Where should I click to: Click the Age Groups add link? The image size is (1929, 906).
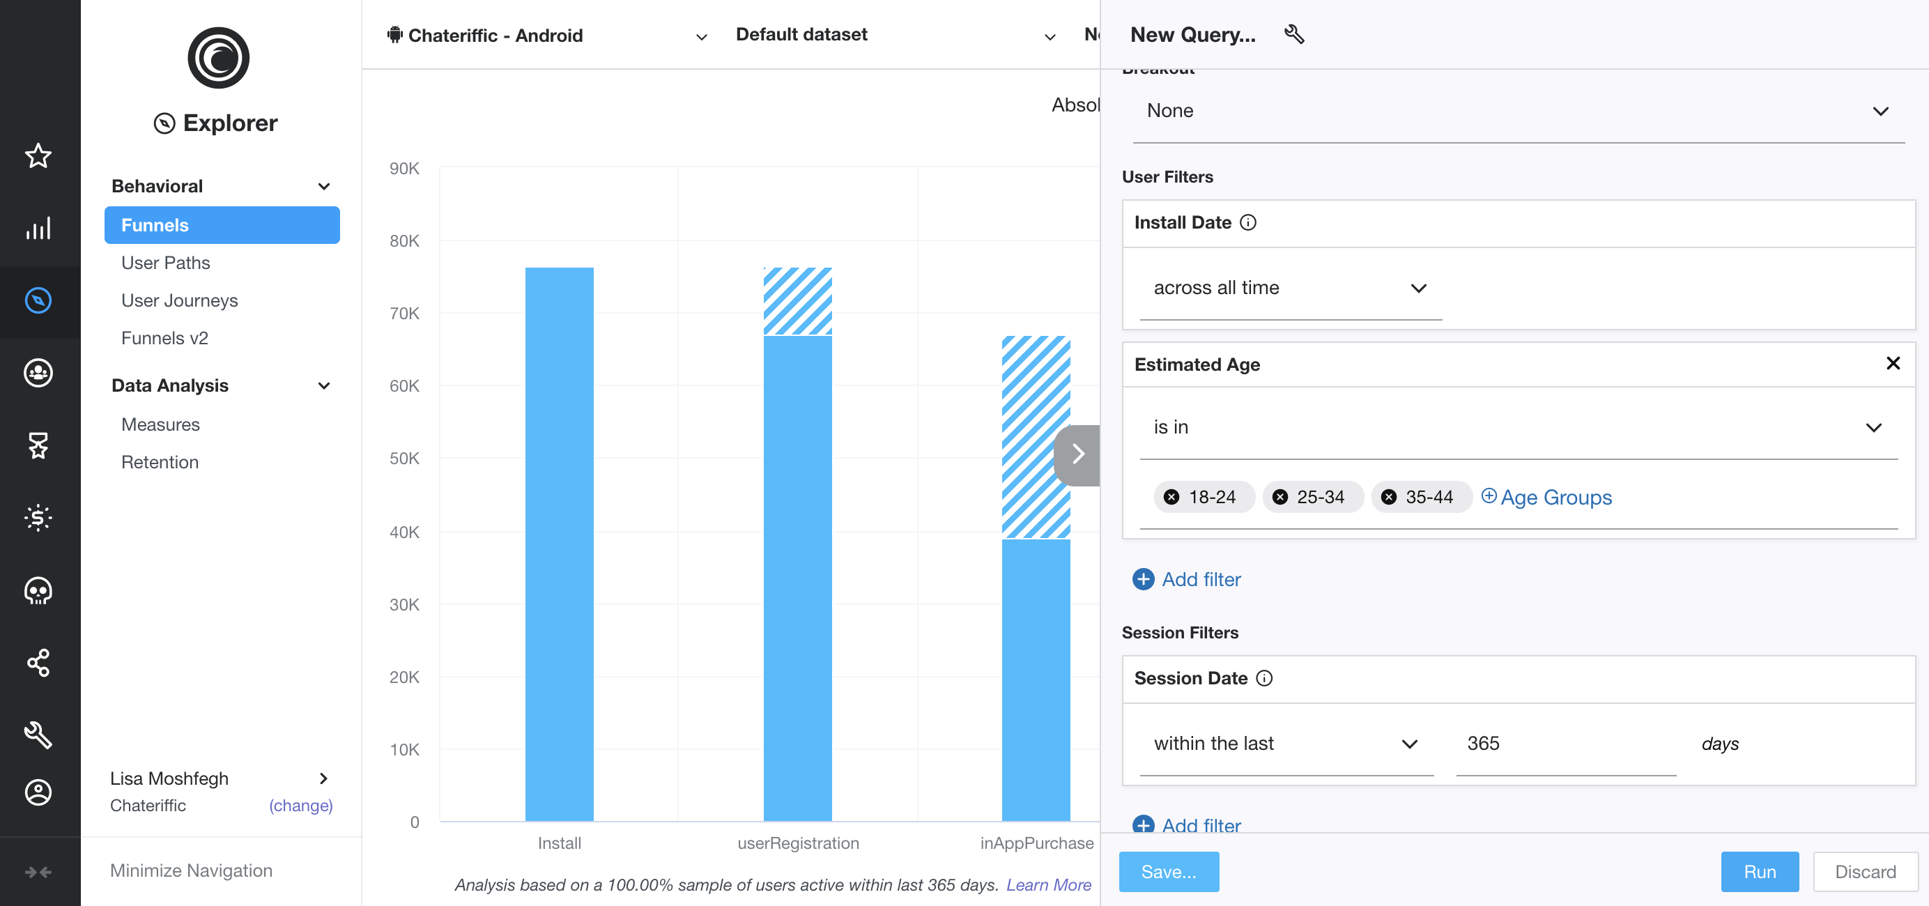tap(1546, 497)
